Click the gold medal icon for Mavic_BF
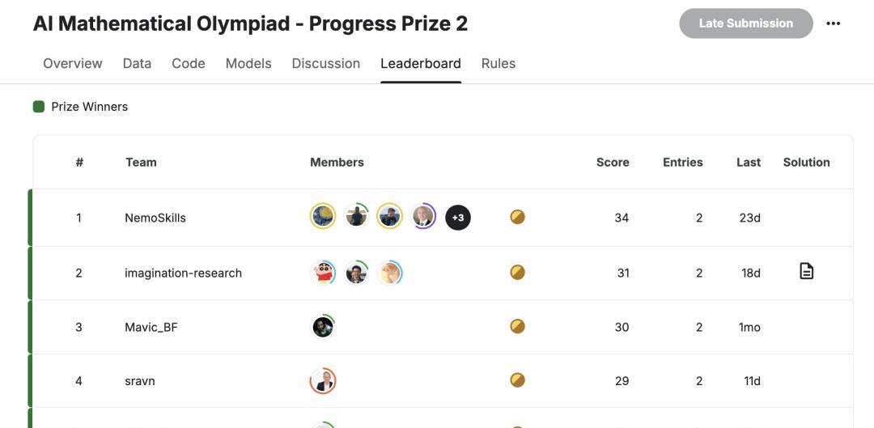Viewport: 874px width, 428px height. pos(517,326)
